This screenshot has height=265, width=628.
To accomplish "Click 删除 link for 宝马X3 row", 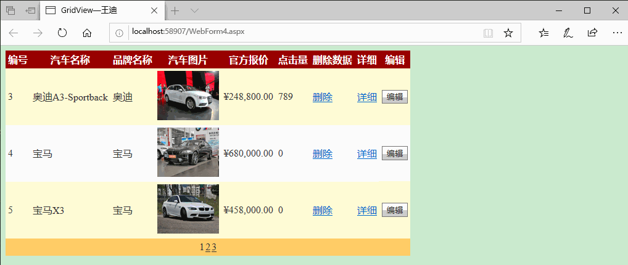I will pyautogui.click(x=323, y=211).
